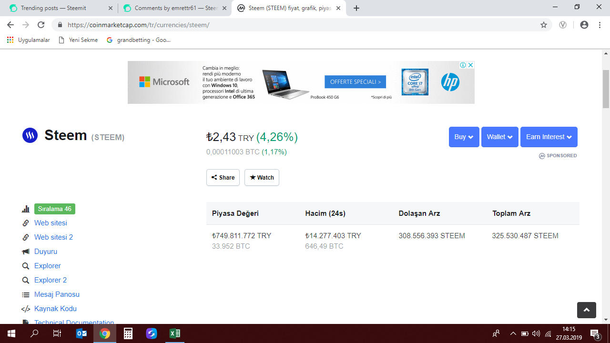610x343 pixels.
Task: Bookmark this page with the star icon
Action: (544, 25)
